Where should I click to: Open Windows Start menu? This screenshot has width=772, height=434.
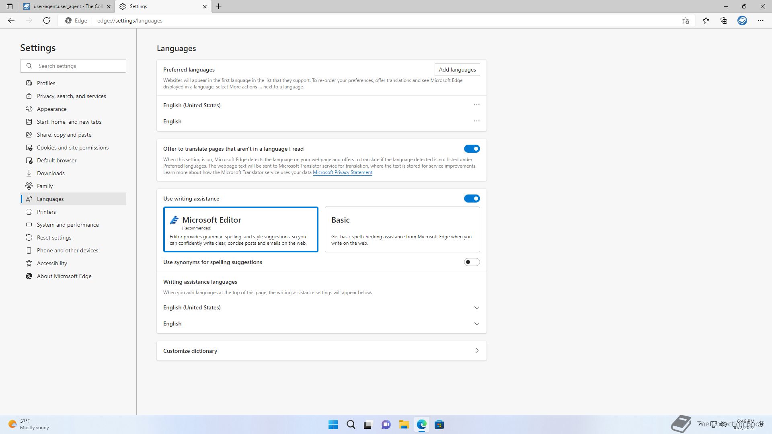pyautogui.click(x=333, y=425)
